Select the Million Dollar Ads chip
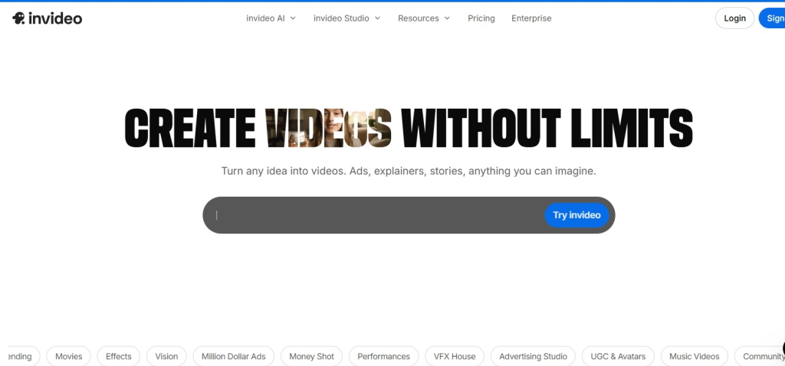The width and height of the screenshot is (785, 366). point(233,357)
